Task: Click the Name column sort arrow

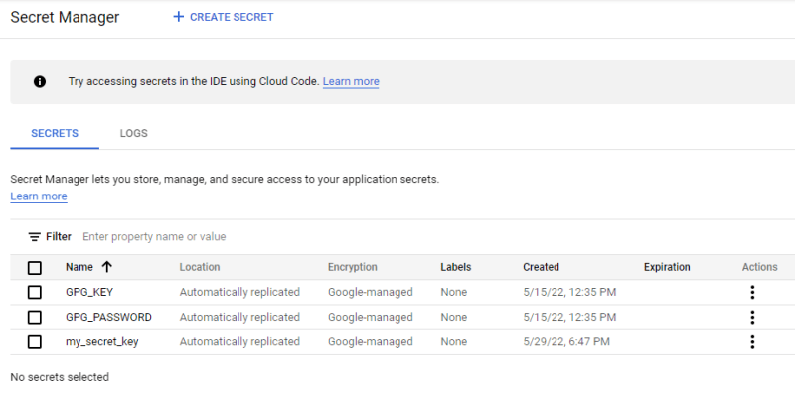Action: tap(106, 267)
